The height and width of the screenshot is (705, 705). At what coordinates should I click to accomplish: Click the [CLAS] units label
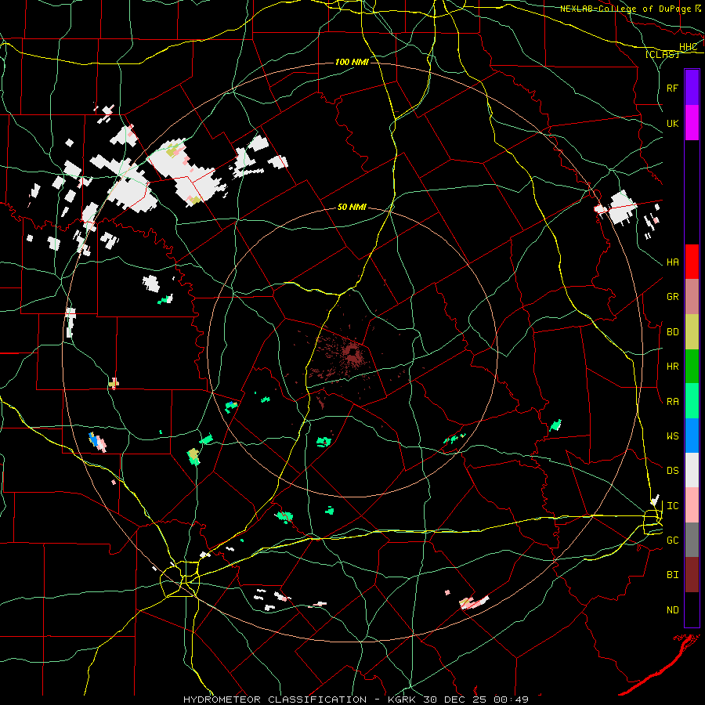point(661,55)
